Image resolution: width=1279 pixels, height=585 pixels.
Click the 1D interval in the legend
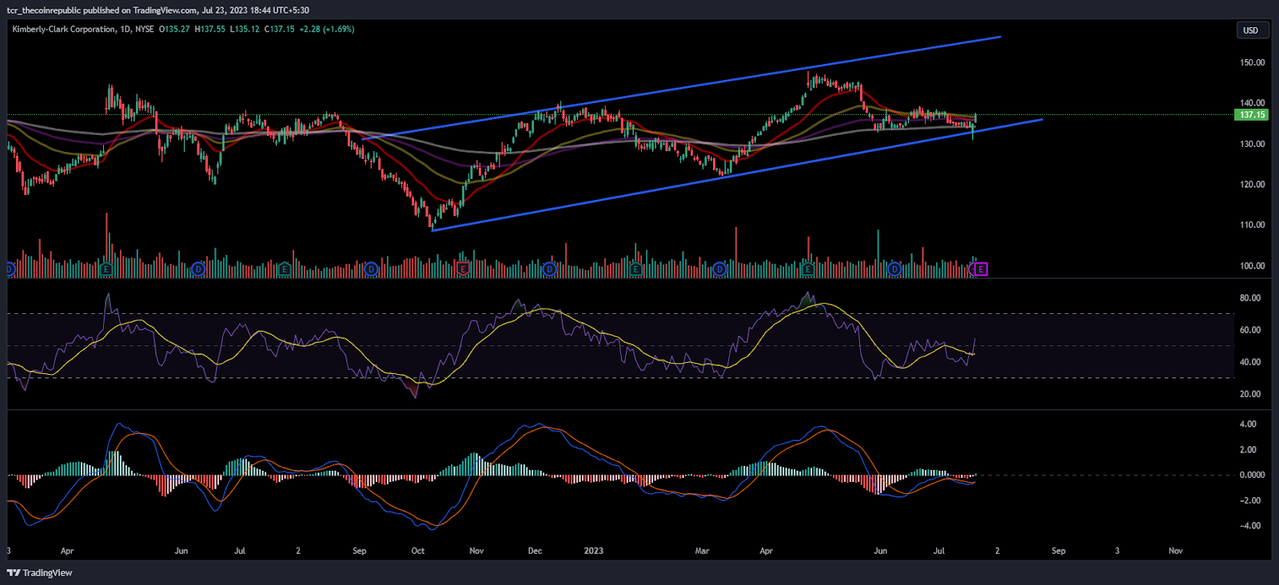(125, 29)
